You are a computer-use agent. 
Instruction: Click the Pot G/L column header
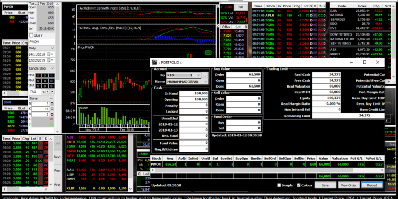pos(357,158)
